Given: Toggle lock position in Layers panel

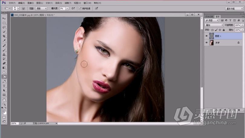Looking at the screenshot, I should (220, 30).
